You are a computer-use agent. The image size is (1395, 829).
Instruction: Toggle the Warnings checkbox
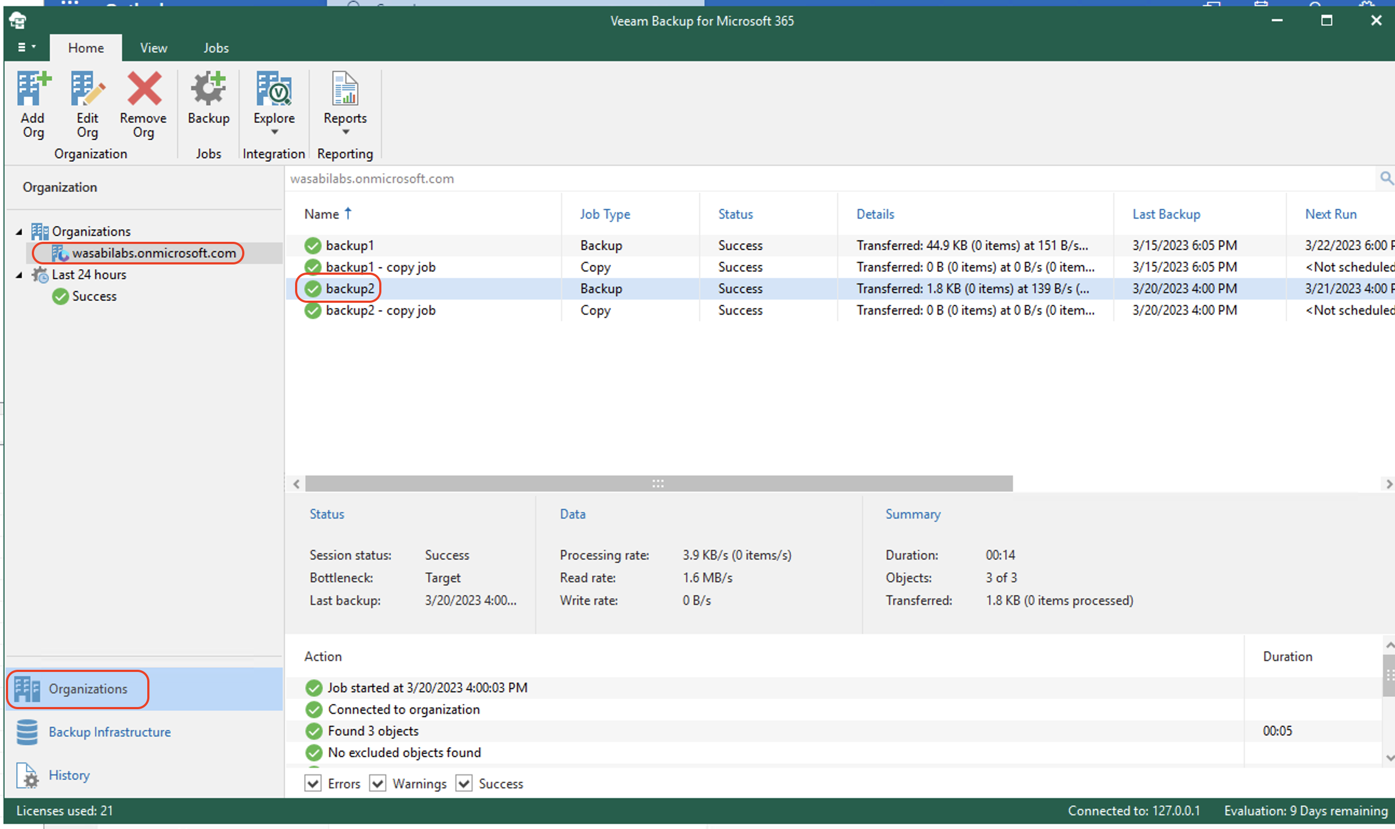378,783
